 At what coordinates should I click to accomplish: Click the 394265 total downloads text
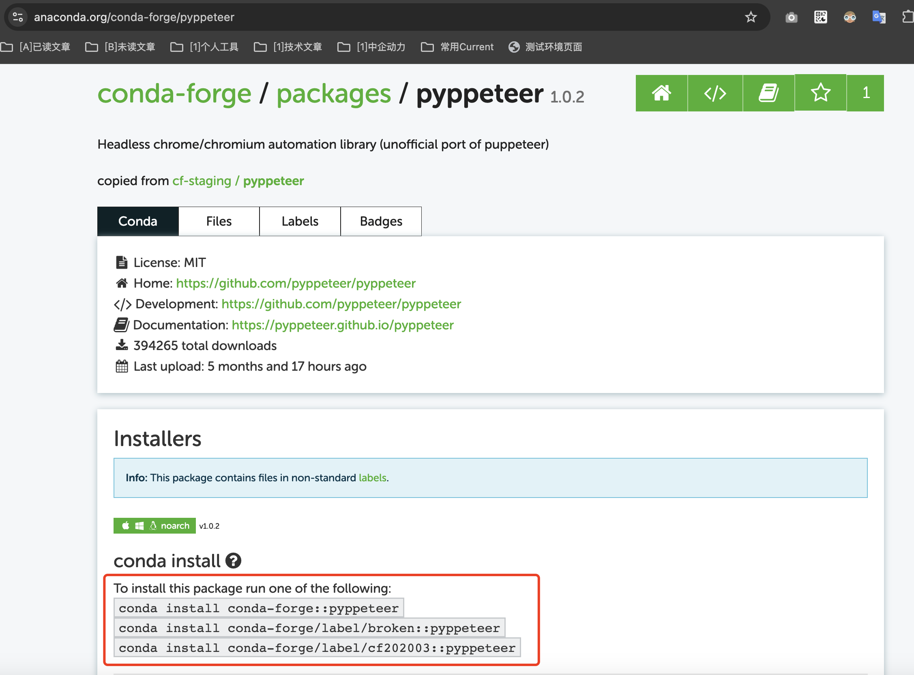[205, 346]
